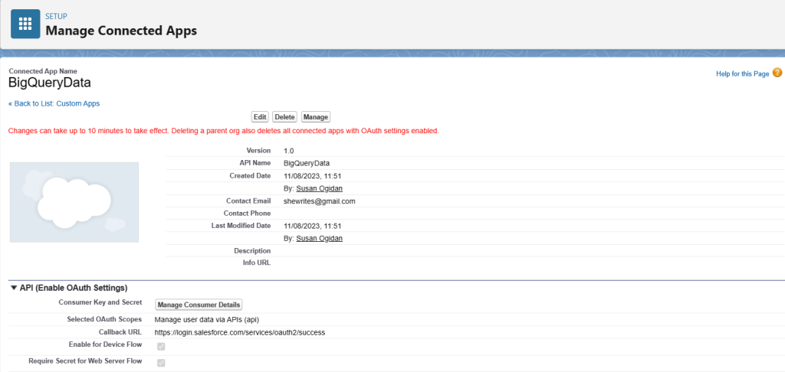Click the Info URL label

[x=256, y=263]
